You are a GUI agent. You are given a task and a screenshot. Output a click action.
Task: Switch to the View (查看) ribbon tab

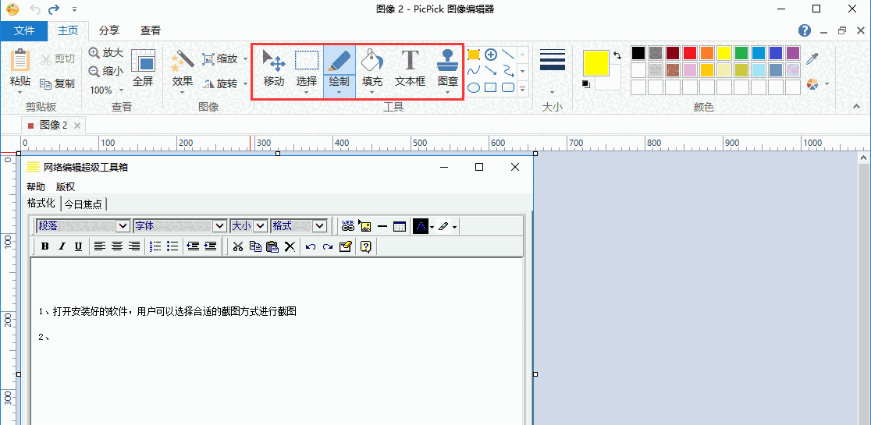pyautogui.click(x=151, y=31)
